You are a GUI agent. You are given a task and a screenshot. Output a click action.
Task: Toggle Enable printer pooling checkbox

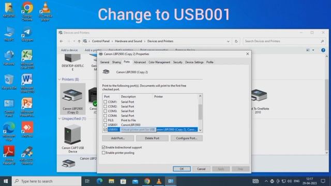[x=103, y=153]
